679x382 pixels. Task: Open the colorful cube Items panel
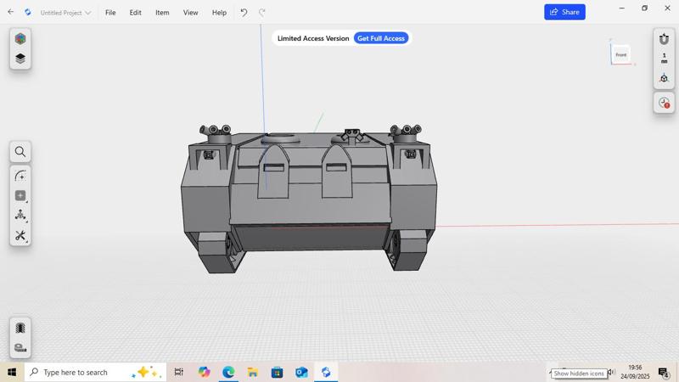click(20, 39)
